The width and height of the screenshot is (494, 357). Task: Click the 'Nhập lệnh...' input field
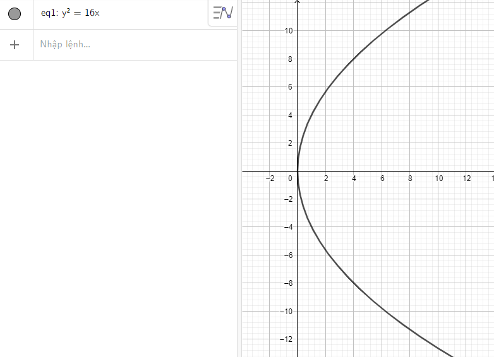tap(126, 45)
